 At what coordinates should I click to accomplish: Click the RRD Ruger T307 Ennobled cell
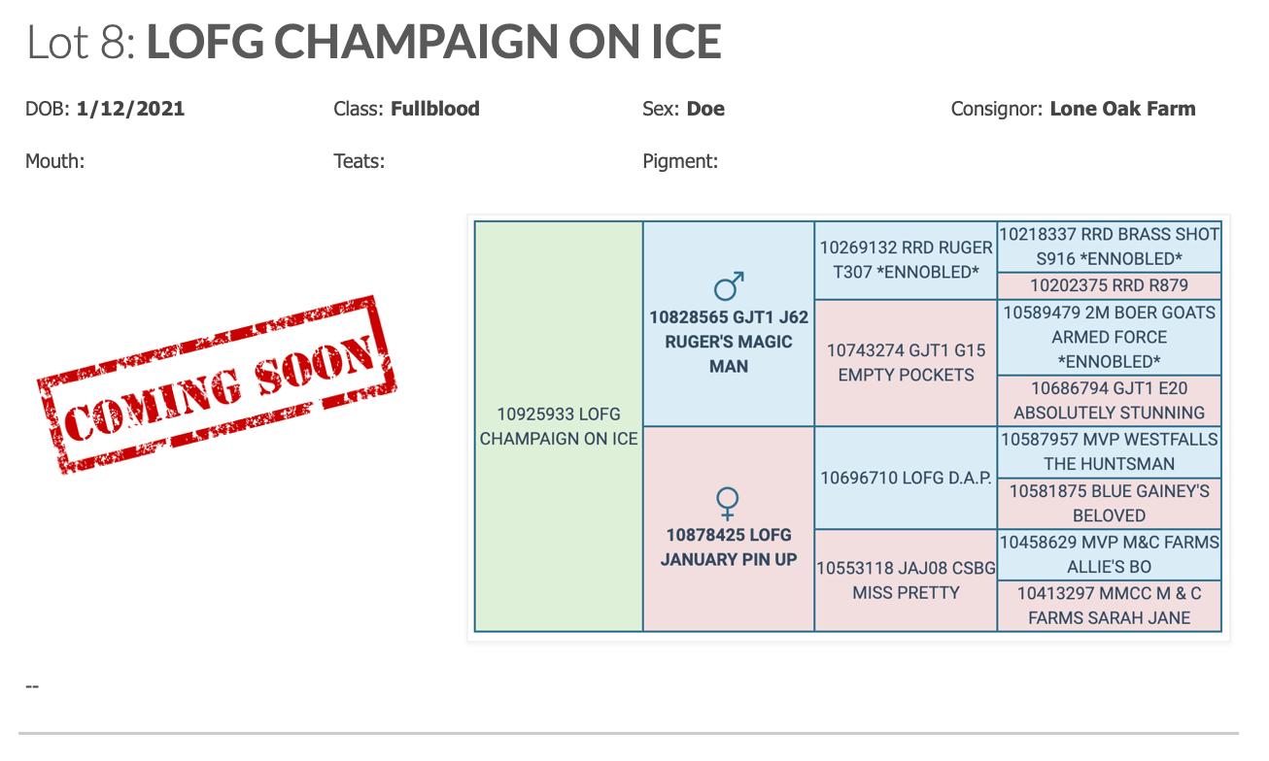(906, 259)
